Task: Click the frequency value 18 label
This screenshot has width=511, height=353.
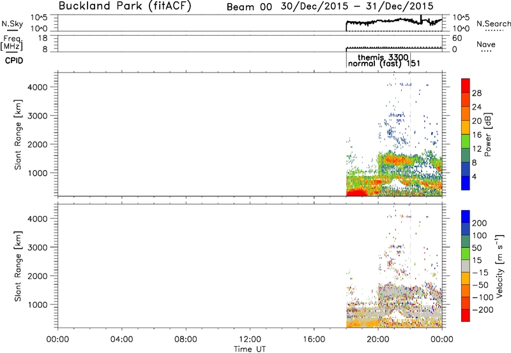Action: click(43, 38)
